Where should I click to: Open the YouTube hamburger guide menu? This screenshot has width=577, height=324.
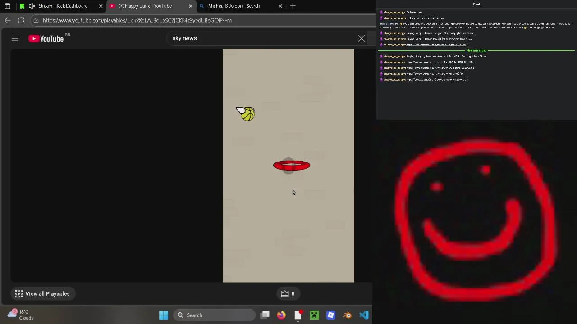[x=15, y=38]
